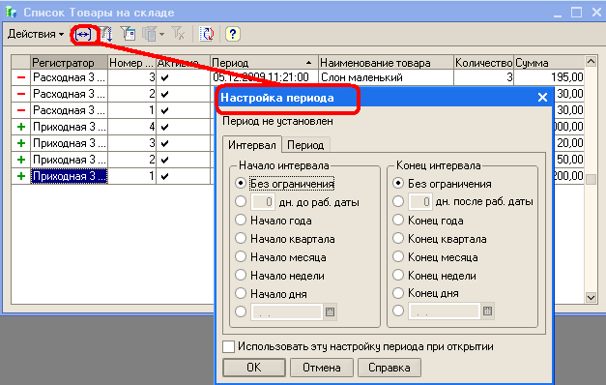Maximize Список Товары на складе window
The image size is (606, 385).
pyautogui.click(x=576, y=12)
